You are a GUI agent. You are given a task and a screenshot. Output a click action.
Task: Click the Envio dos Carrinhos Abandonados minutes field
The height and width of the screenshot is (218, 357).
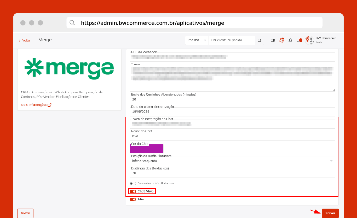click(232, 99)
